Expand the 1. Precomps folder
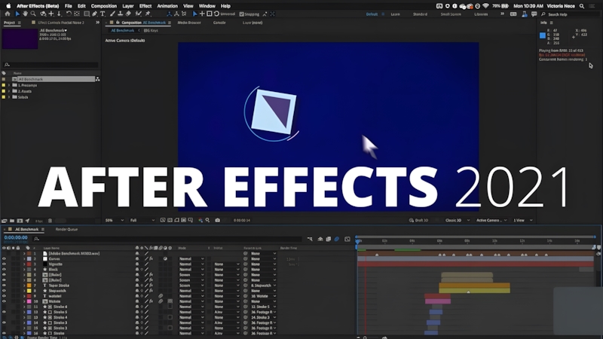 point(9,85)
